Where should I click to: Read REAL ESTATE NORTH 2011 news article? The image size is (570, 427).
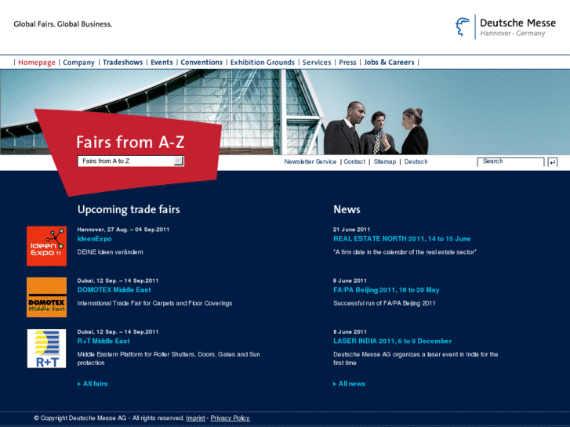point(402,239)
